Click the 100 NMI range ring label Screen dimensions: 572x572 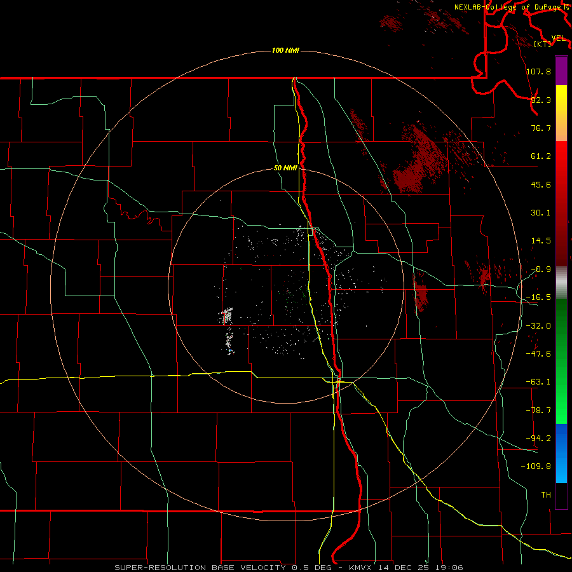coord(285,50)
